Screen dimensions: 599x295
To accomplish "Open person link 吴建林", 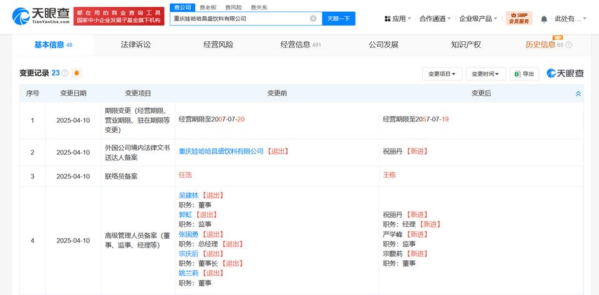I will point(188,195).
